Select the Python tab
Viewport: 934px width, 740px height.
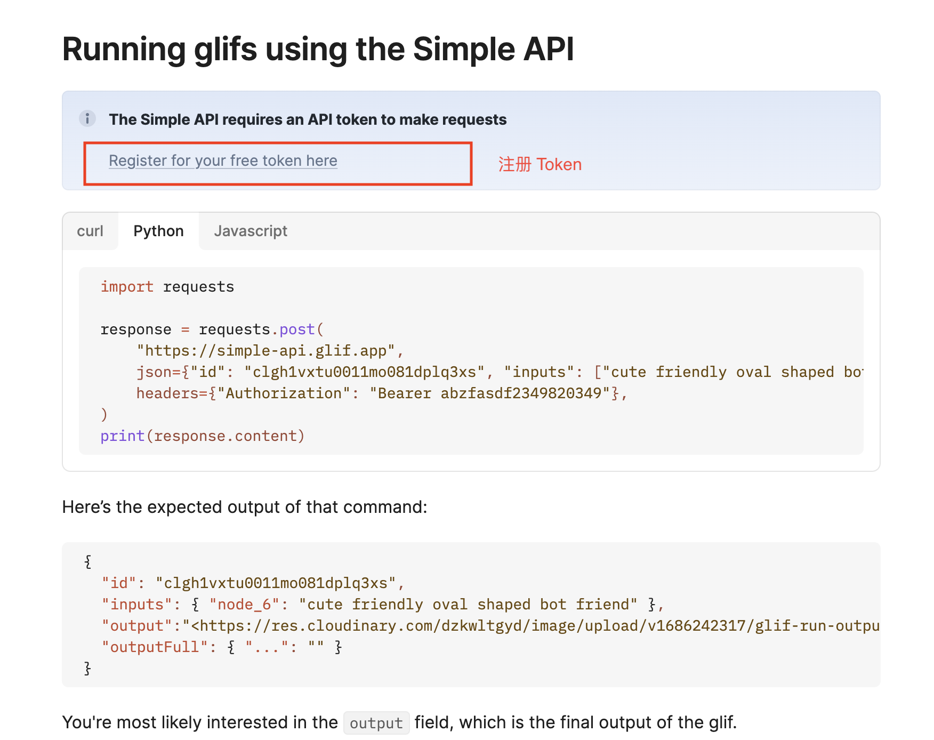[158, 231]
